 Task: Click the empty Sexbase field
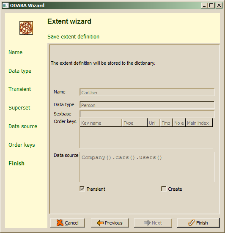pos(147,114)
